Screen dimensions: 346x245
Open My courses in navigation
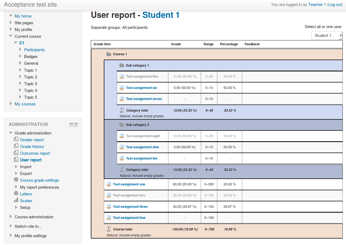point(25,104)
